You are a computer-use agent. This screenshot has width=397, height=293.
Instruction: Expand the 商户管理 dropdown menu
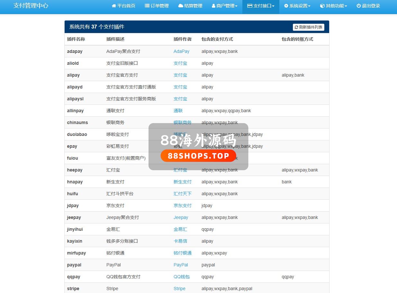click(225, 6)
